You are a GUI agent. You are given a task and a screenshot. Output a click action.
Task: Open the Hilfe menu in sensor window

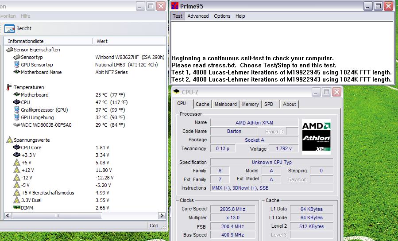(25, 16)
